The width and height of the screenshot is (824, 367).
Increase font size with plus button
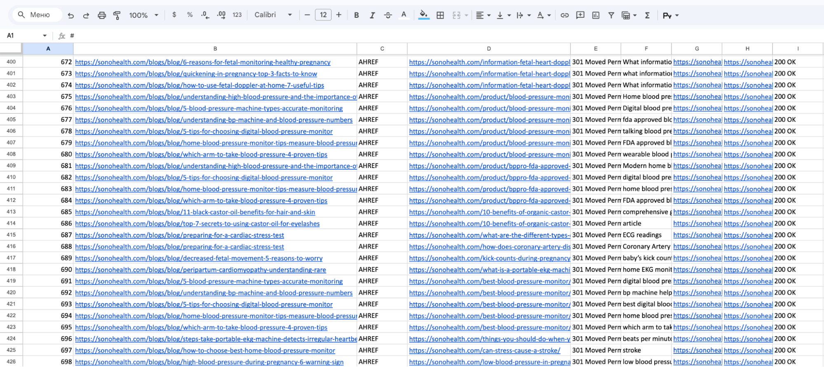click(x=339, y=15)
